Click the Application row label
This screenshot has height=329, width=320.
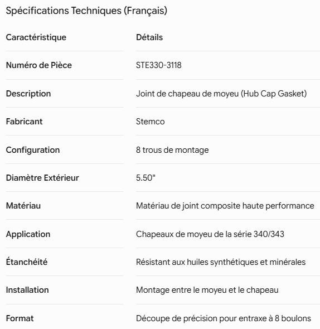(28, 234)
